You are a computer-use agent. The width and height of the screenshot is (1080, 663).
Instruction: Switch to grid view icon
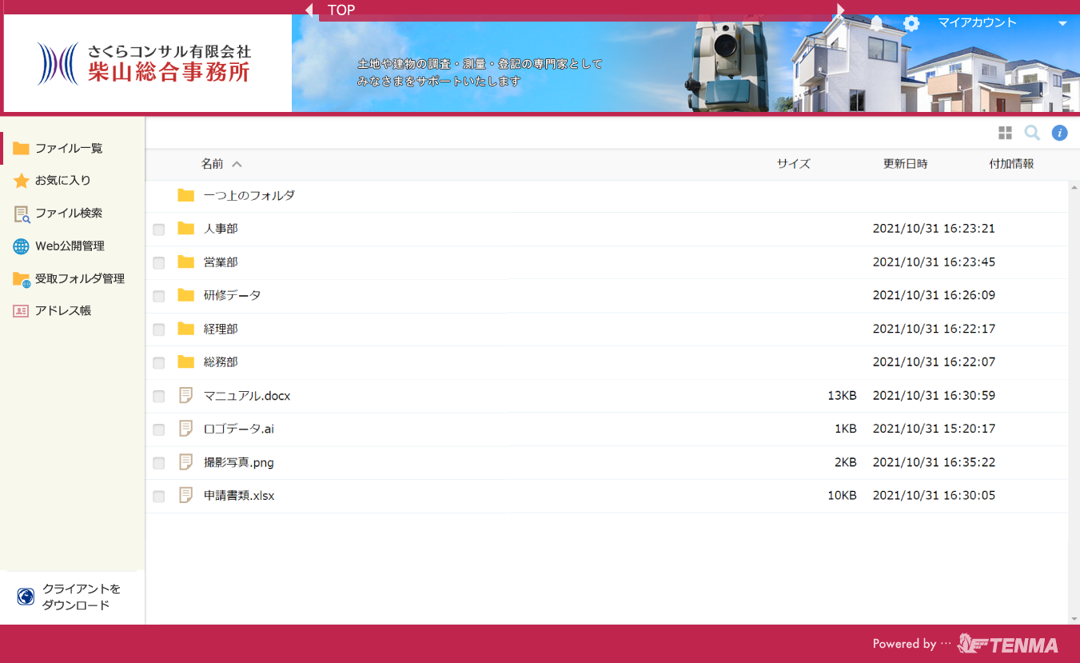tap(1005, 133)
